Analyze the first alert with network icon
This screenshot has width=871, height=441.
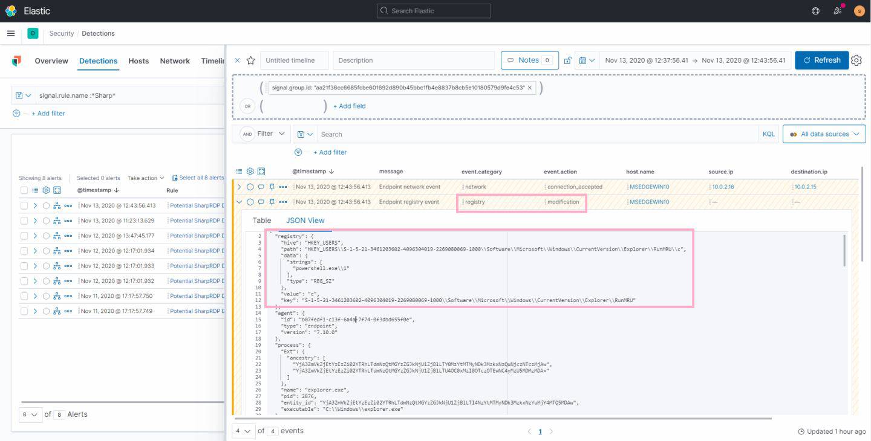[57, 205]
